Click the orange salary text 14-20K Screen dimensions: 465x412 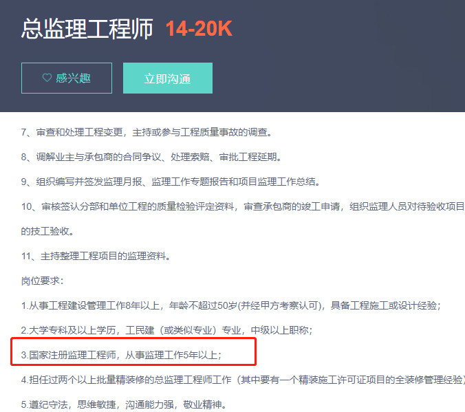pyautogui.click(x=199, y=29)
